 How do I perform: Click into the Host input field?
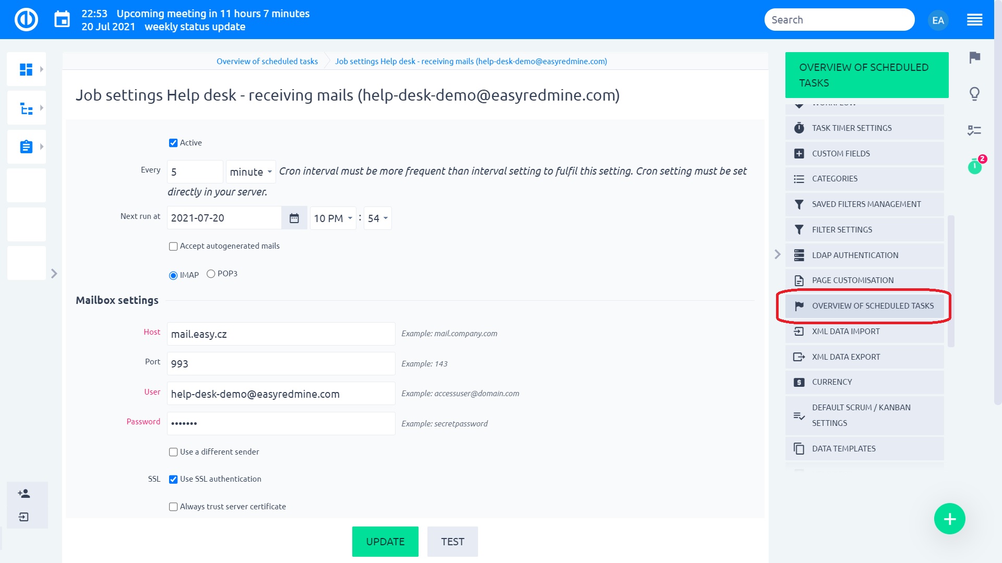[281, 334]
